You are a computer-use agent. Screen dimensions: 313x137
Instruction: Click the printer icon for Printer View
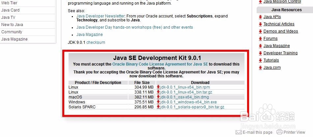(x=279, y=132)
